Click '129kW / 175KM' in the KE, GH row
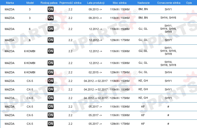The image size is (197, 128). pos(120,98)
